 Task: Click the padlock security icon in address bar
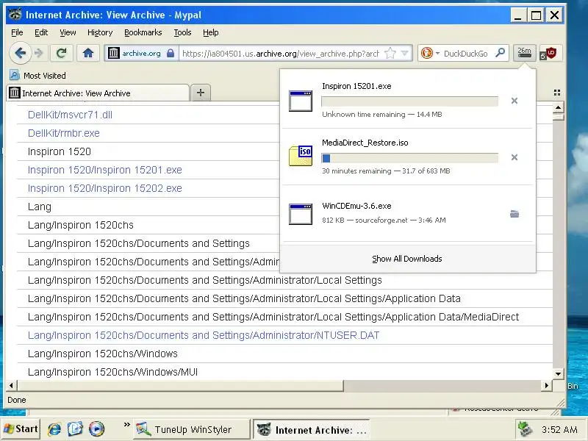point(171,53)
